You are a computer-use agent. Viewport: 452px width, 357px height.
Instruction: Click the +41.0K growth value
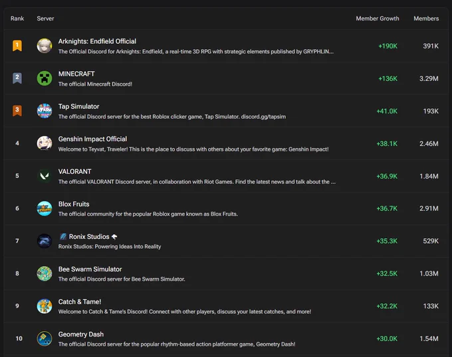387,111
